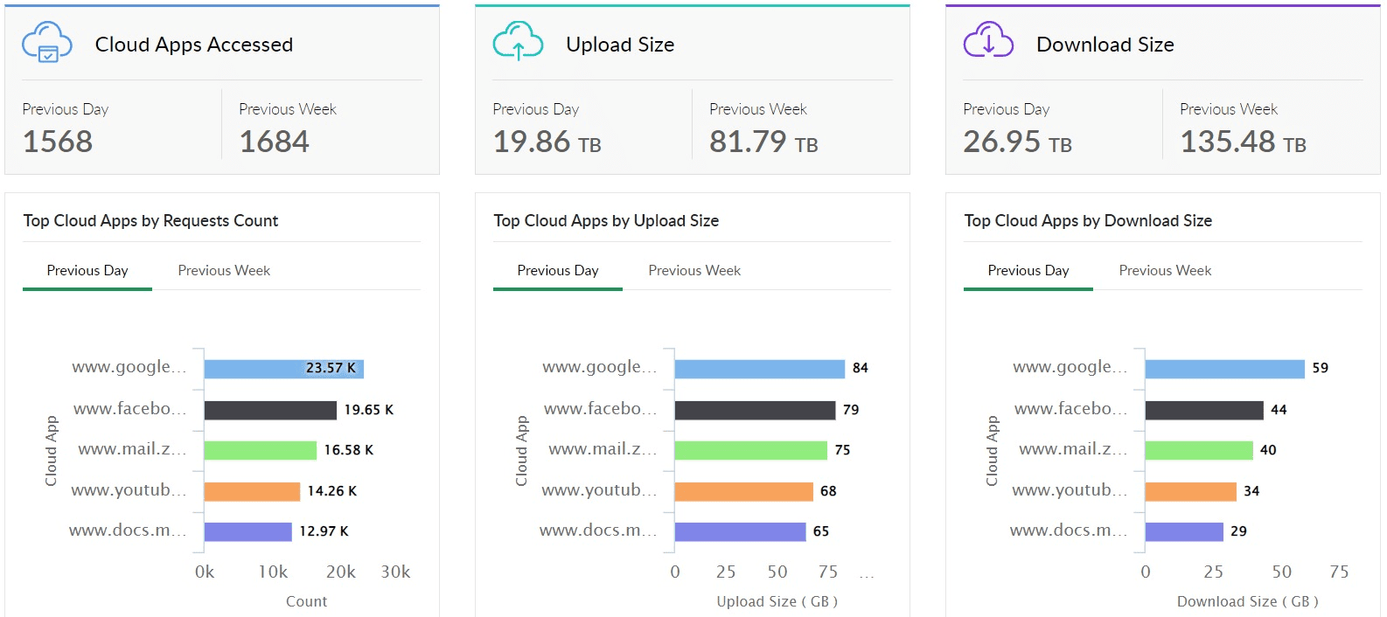The width and height of the screenshot is (1387, 617).
Task: Click www.google label in Download Size chart
Action: pyautogui.click(x=1070, y=367)
